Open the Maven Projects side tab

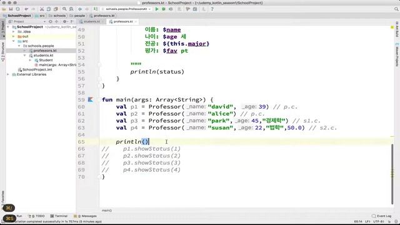397,55
